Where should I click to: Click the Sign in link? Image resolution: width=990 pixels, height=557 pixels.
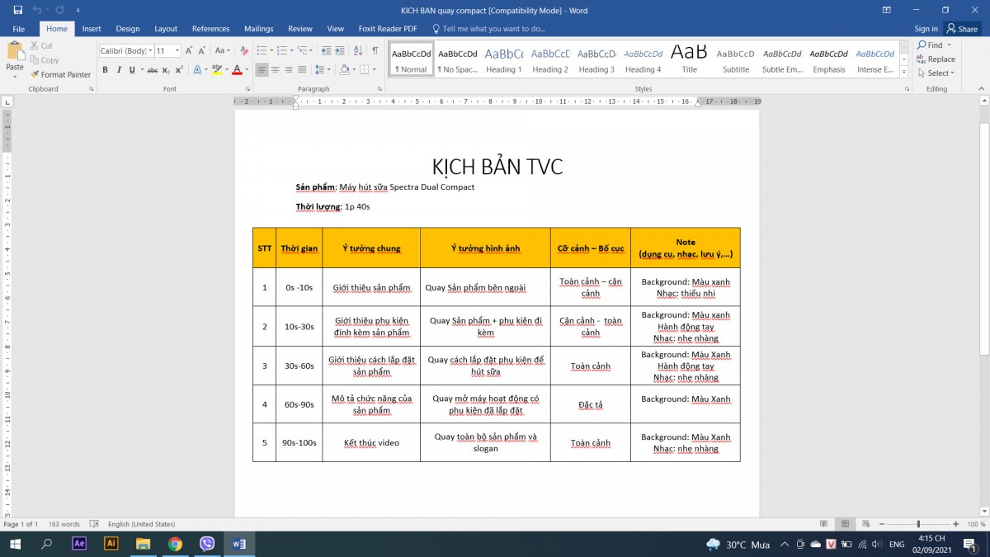click(926, 29)
